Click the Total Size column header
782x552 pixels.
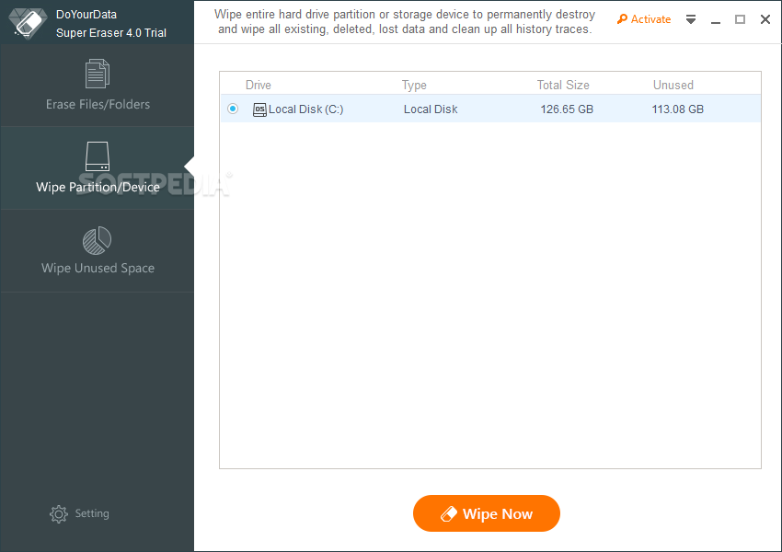[x=563, y=85]
